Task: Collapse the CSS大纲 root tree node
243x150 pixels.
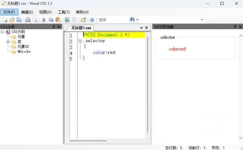Action: [2, 32]
